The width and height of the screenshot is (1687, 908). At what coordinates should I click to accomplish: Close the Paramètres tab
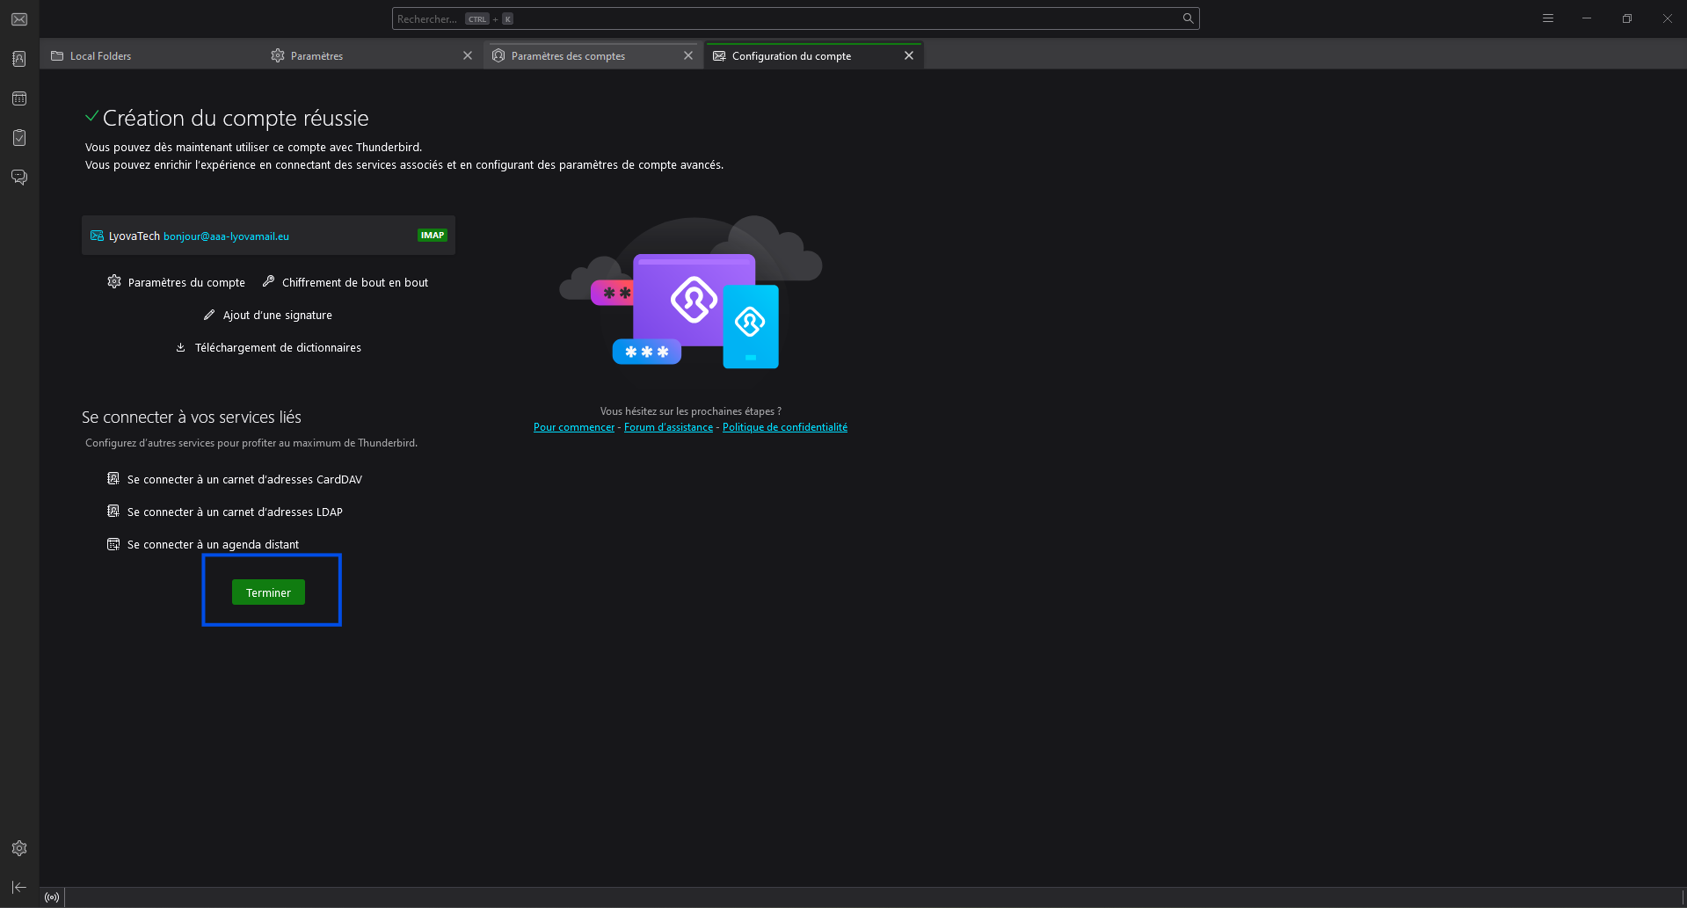point(468,55)
